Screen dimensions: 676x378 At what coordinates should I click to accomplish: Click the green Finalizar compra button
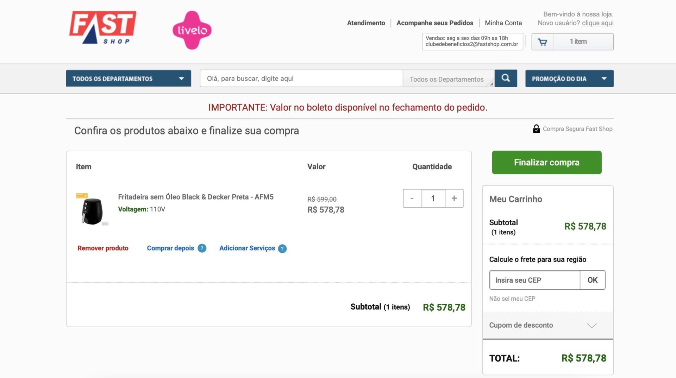[x=547, y=162]
